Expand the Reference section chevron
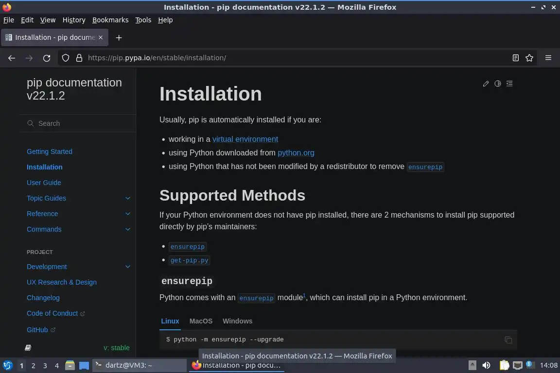The height and width of the screenshot is (373, 560). 127,214
